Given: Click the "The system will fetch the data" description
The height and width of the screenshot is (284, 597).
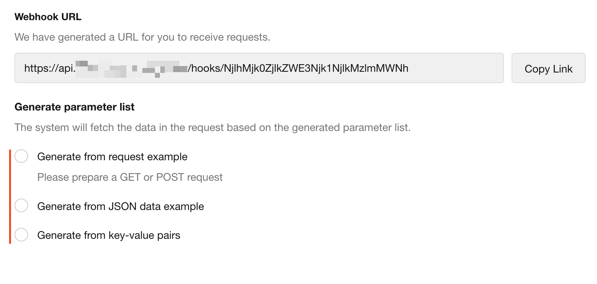Looking at the screenshot, I should (212, 128).
